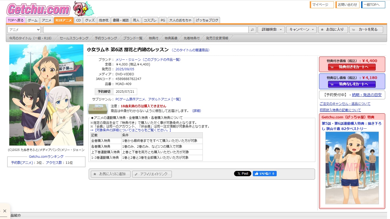Open the げっちゅブログ tab
The height and width of the screenshot is (219, 390).
[207, 20]
